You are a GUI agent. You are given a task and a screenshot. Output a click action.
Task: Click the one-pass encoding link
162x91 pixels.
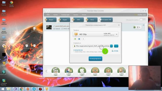[x=78, y=50]
